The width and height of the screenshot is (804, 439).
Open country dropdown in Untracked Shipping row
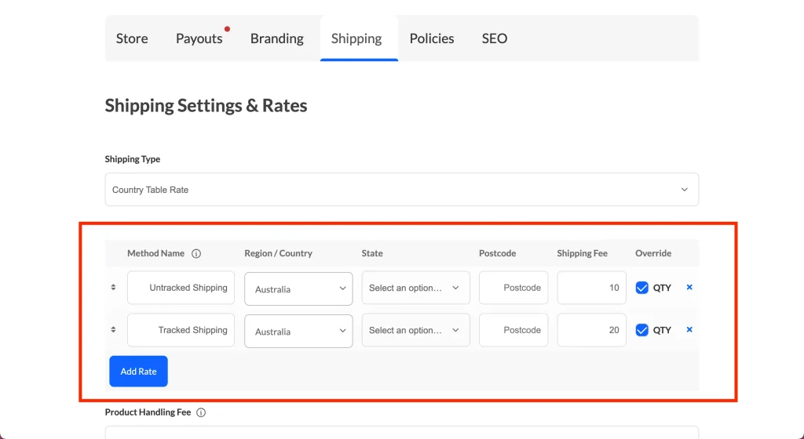pos(298,288)
